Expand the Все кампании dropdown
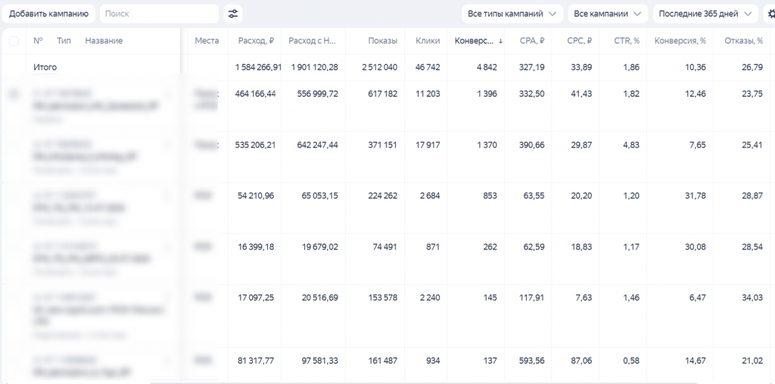Image resolution: width=775 pixels, height=384 pixels. pos(608,14)
